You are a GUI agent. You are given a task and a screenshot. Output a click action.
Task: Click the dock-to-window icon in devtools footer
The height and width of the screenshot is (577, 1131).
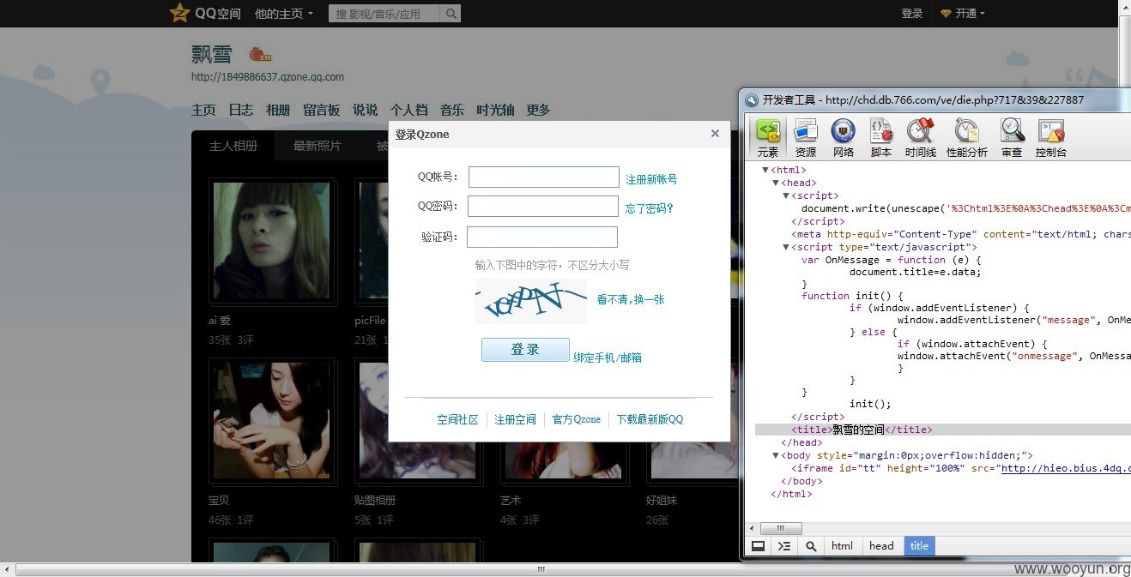pos(759,546)
